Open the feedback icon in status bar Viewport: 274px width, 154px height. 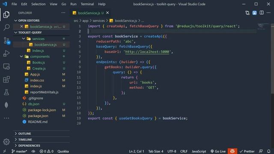(x=261, y=151)
